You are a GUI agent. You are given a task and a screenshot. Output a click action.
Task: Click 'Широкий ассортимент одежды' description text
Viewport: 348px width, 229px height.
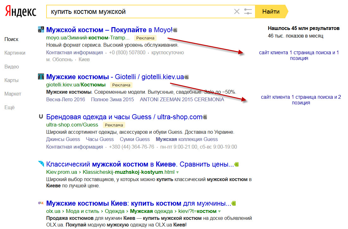[140, 132]
